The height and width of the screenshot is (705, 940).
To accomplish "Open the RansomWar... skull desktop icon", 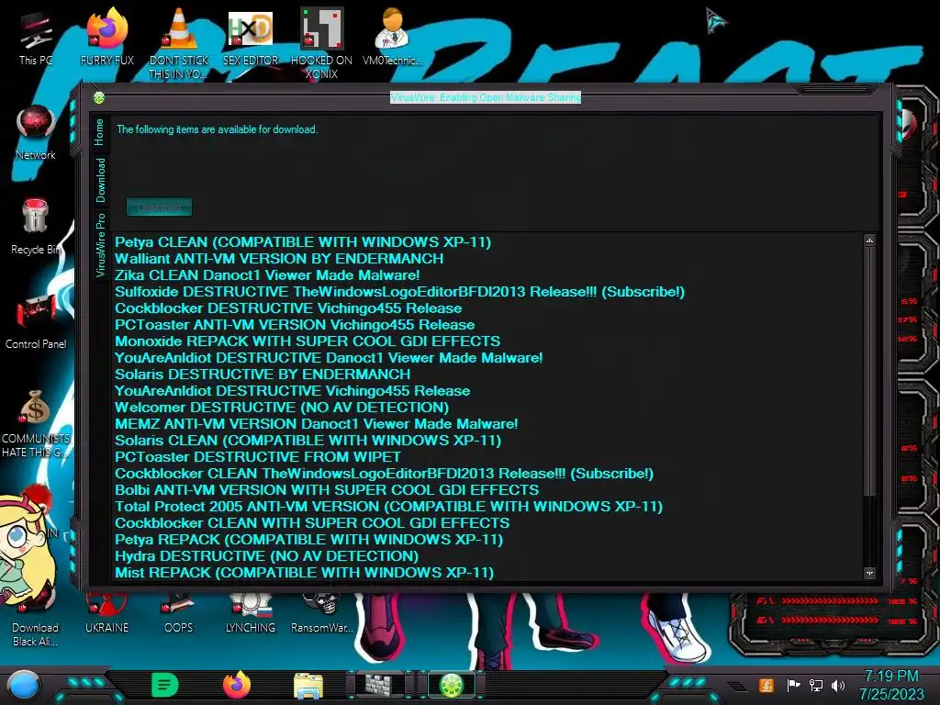I will pyautogui.click(x=321, y=614).
